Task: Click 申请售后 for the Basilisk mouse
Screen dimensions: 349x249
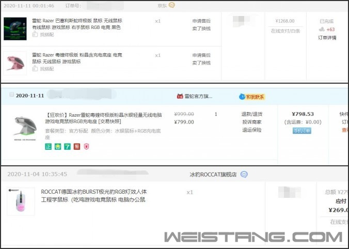Action: (201, 21)
